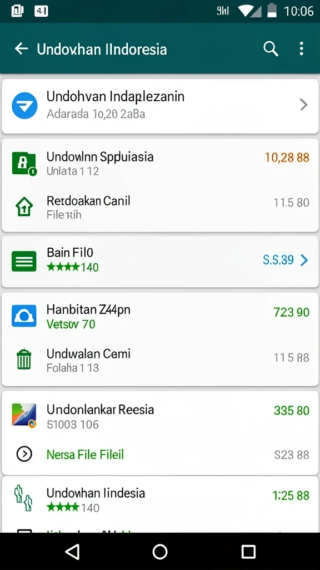This screenshot has width=320, height=570.
Task: Tap the Android Home navigation button
Action: point(160,552)
